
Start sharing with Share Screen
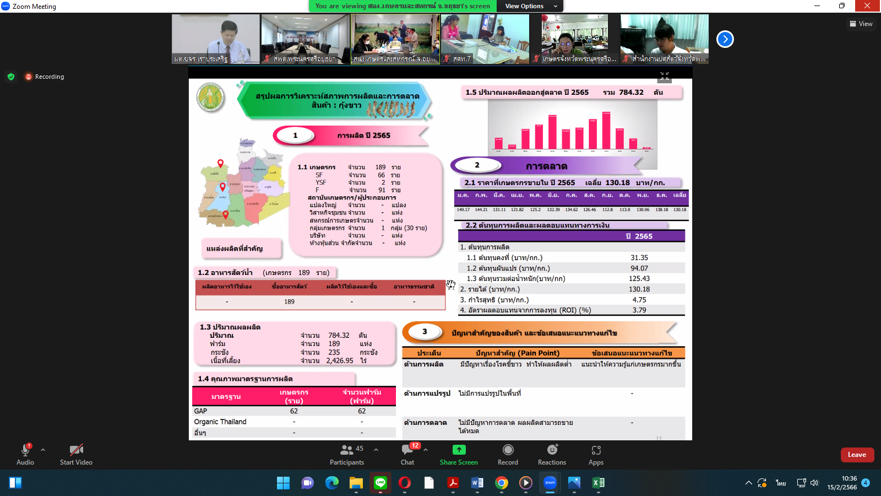coord(459,454)
